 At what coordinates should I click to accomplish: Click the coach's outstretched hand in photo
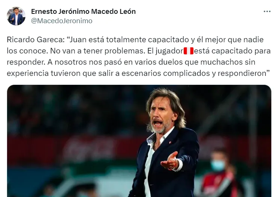click(170, 161)
